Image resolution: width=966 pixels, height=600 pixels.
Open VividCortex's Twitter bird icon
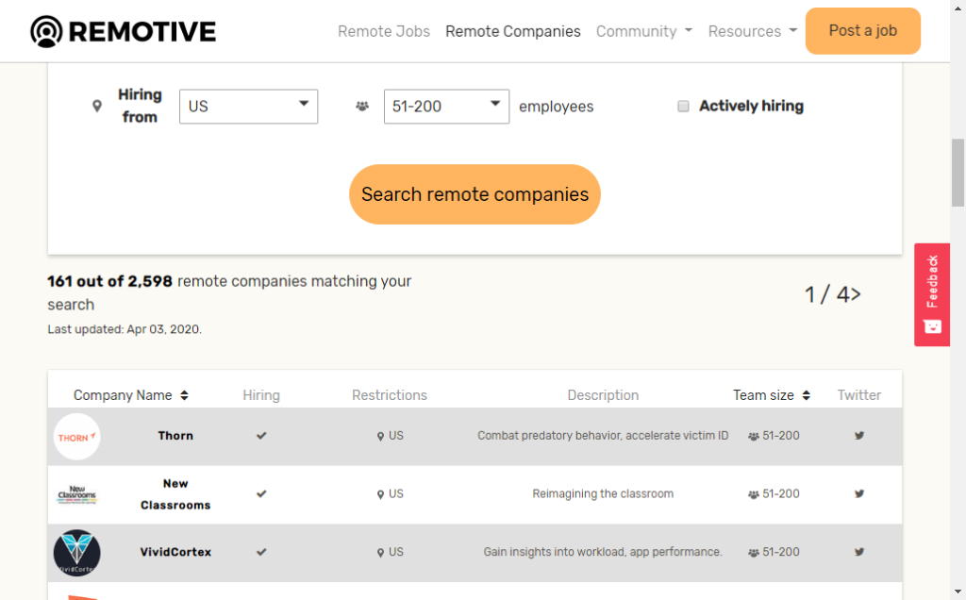[x=859, y=552]
